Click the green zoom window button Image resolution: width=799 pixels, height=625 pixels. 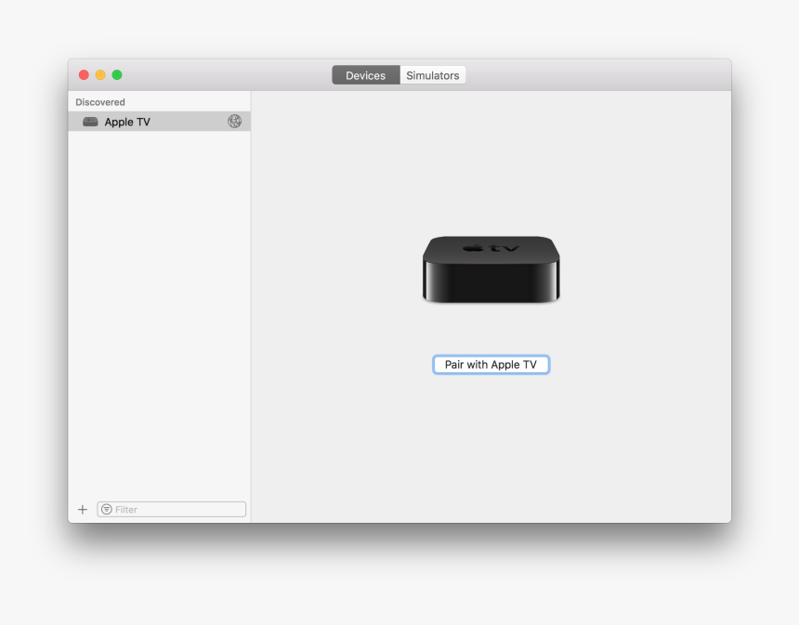[116, 74]
